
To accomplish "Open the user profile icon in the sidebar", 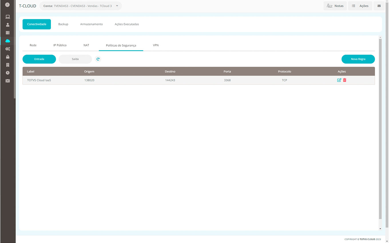I will coord(8,25).
